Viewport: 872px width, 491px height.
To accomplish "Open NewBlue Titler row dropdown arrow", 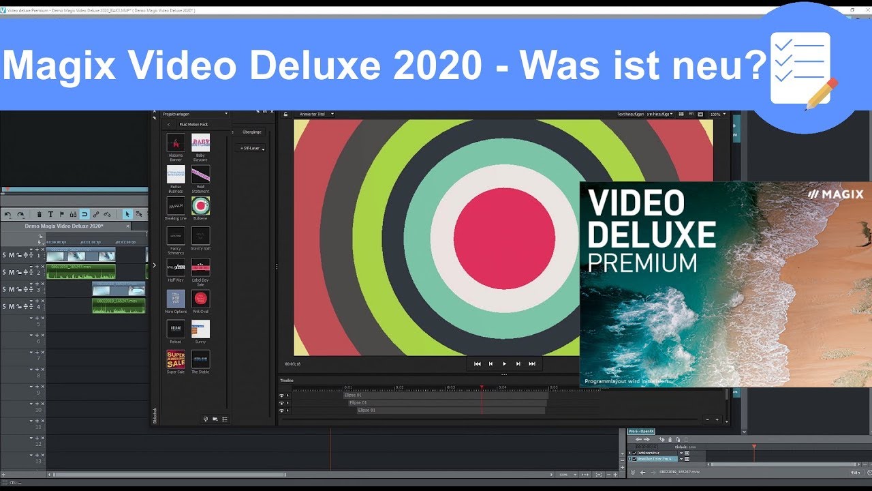I will click(681, 459).
